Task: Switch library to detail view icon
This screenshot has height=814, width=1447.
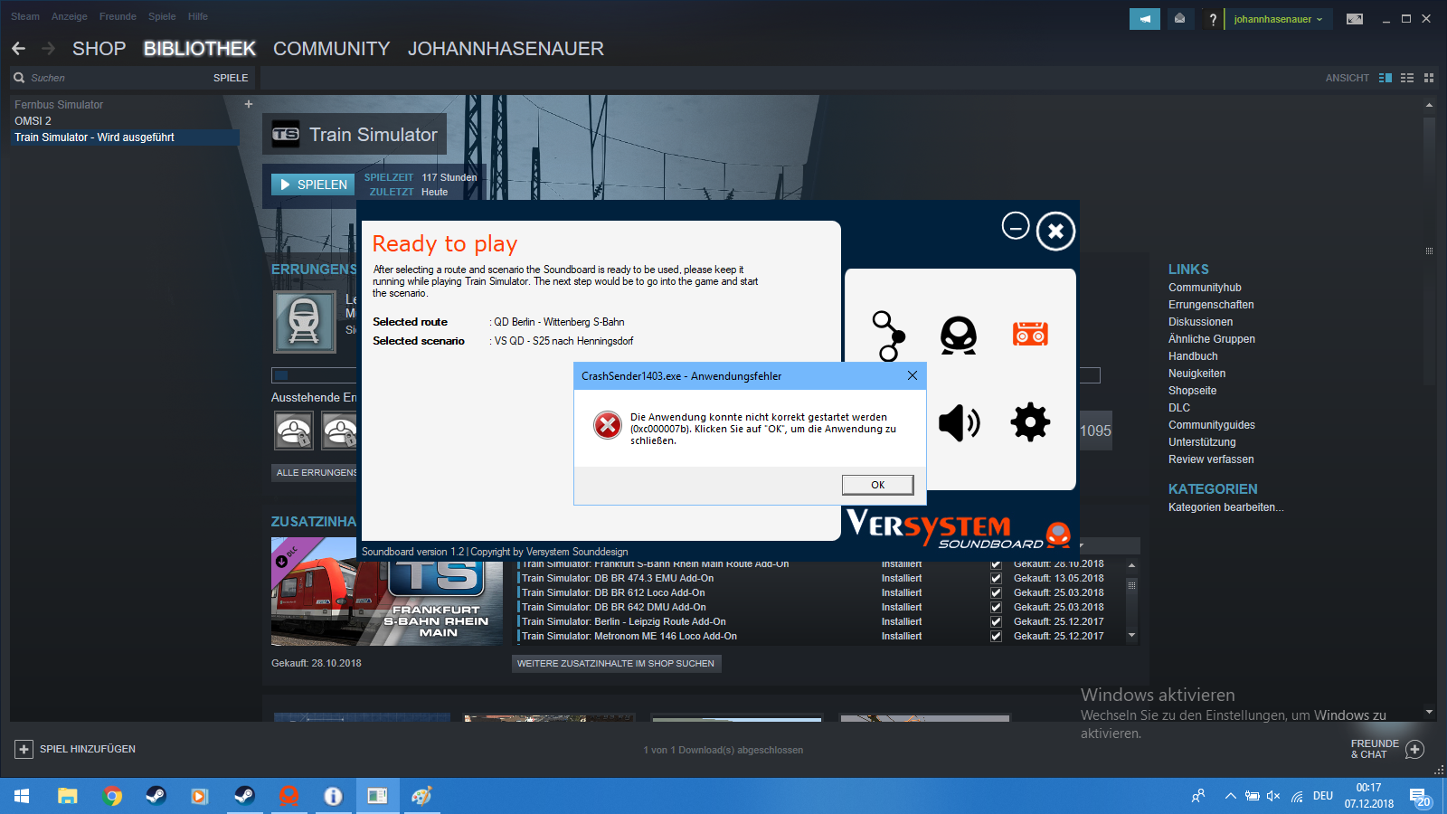Action: [1386, 78]
